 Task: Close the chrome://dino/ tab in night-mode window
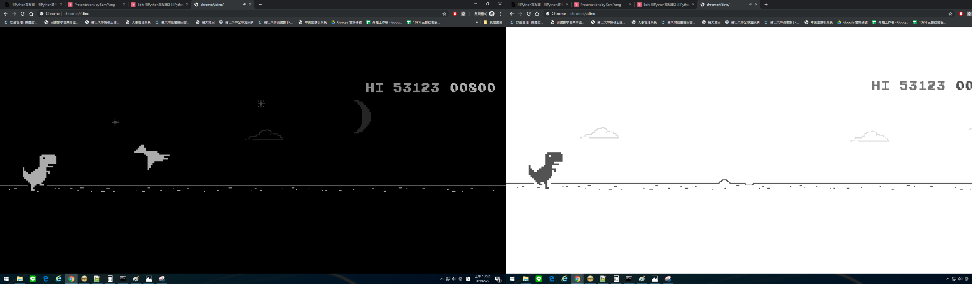(250, 5)
